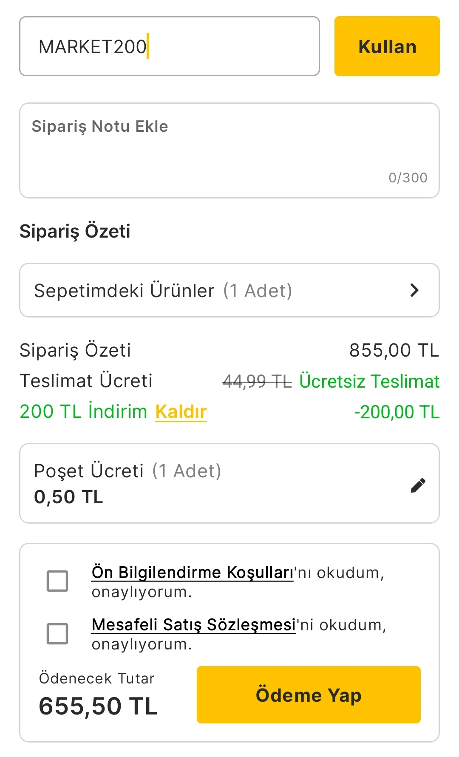Open the Mesafeli Satış Sözleşmesi link
Screen dimensions: 459x757
pyautogui.click(x=193, y=625)
